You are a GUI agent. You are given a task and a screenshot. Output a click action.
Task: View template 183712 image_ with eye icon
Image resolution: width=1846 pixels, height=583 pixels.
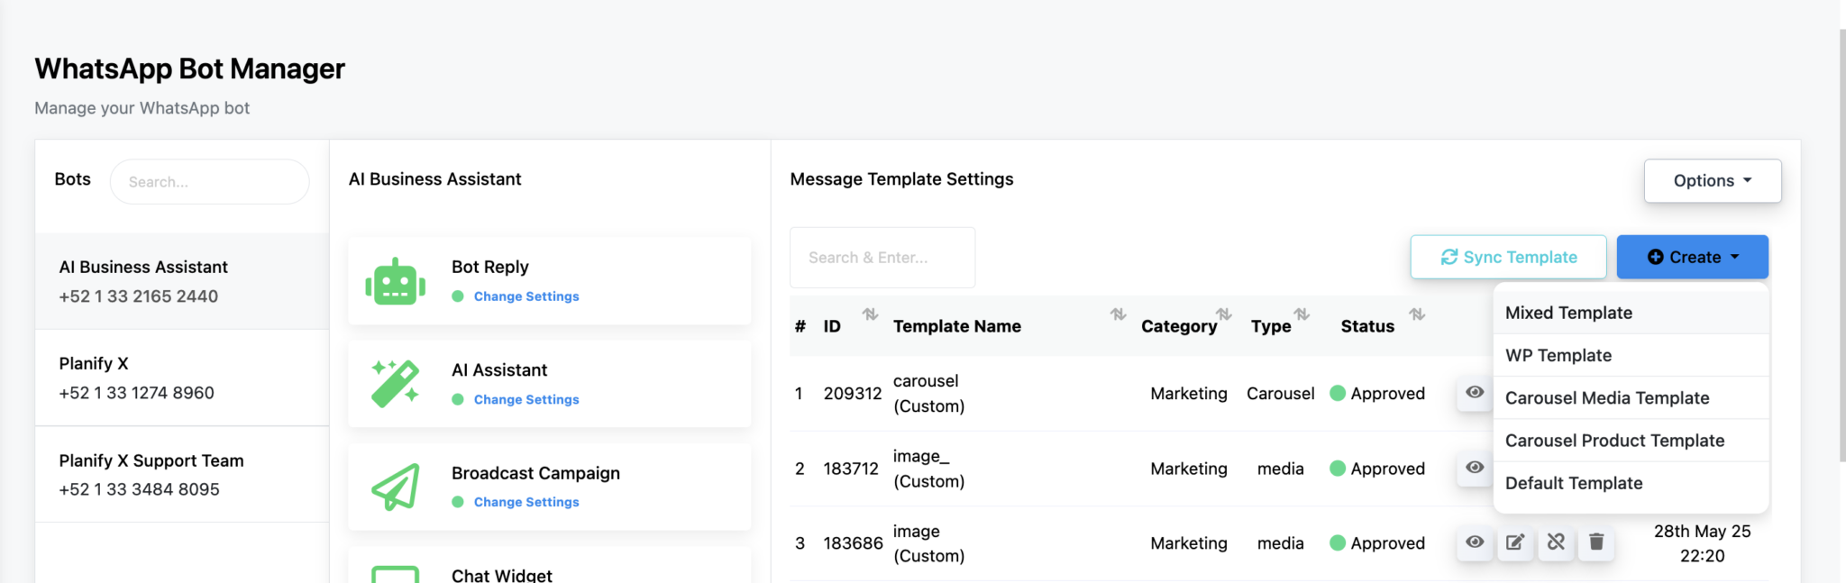click(1475, 468)
